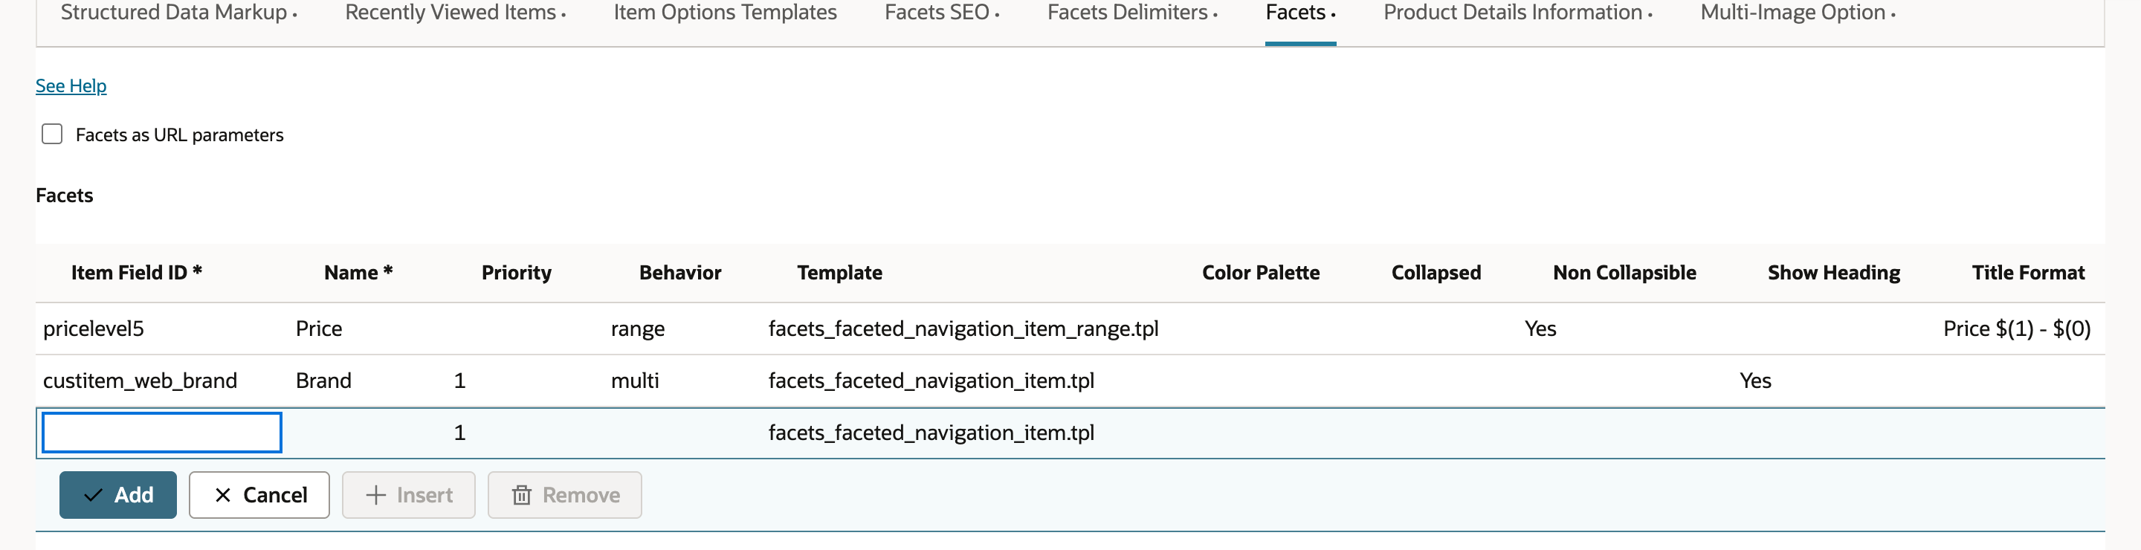Image resolution: width=2141 pixels, height=550 pixels.
Task: Click the Template column header
Action: (839, 273)
